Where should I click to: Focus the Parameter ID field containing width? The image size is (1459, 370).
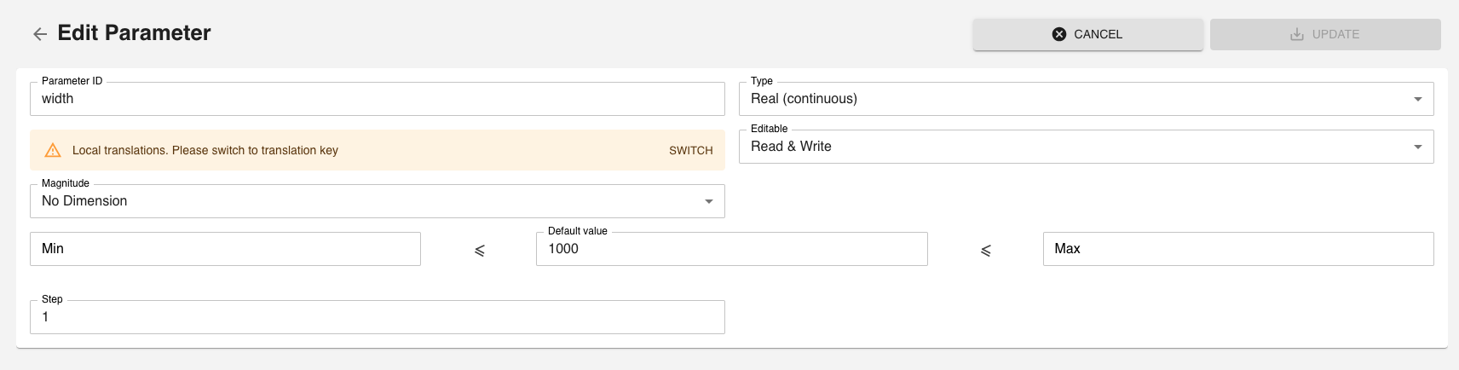click(x=377, y=99)
